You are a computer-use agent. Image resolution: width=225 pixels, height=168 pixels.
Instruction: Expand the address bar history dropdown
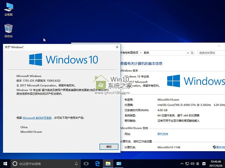coord(188,53)
